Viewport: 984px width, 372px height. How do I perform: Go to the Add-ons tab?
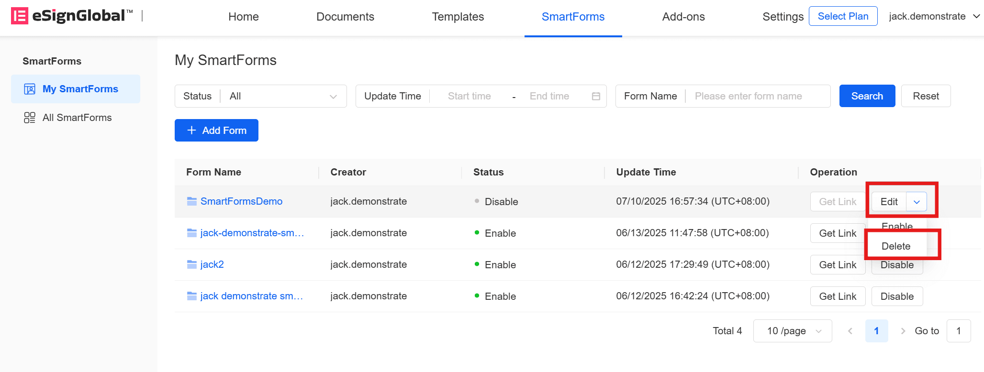tap(683, 17)
